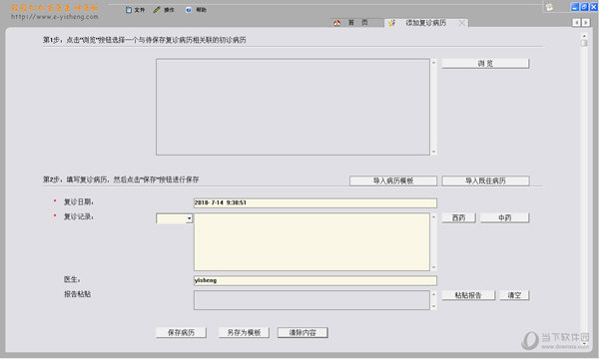Viewport: 599px width, 359px height.
Task: Click the pencil icon beside 操作
Action: (157, 10)
